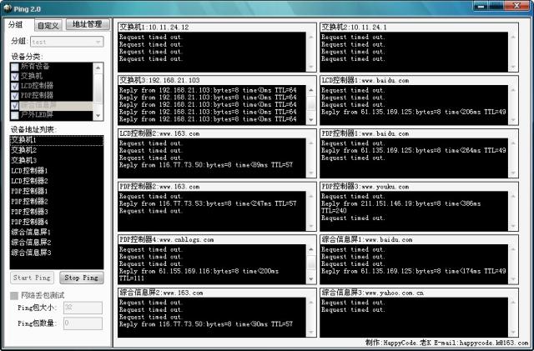The width and height of the screenshot is (534, 351).
Task: Click scroll up arrow in PDP控制器4 panel
Action: point(310,249)
